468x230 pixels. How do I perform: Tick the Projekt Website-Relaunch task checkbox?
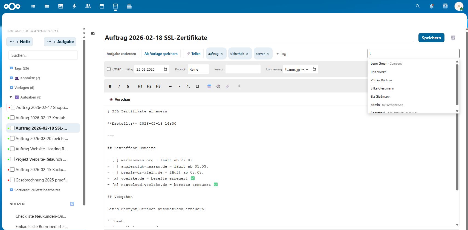coord(12,159)
